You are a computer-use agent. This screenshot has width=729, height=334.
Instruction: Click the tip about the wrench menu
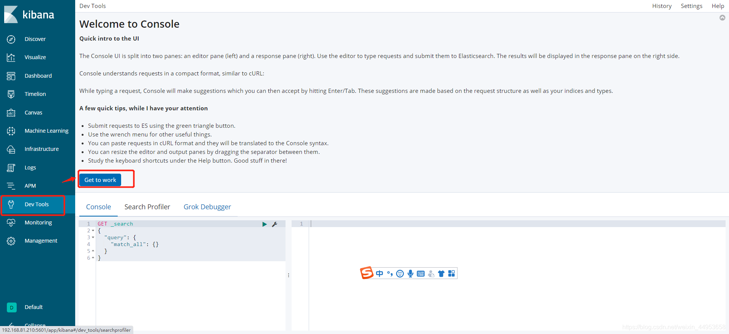[x=150, y=135]
